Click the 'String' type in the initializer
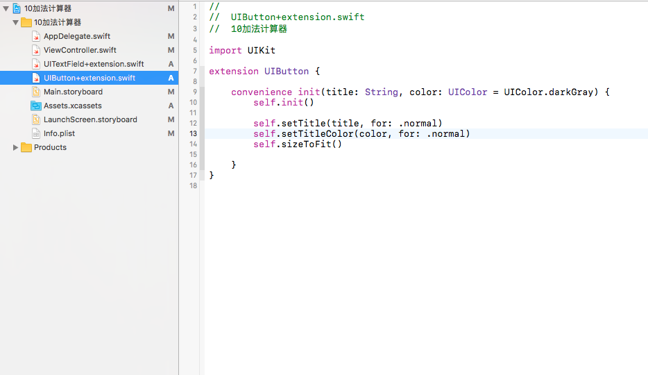 click(x=381, y=92)
